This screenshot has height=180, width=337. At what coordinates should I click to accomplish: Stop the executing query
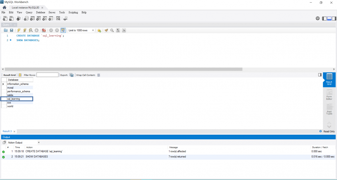(x=37, y=30)
